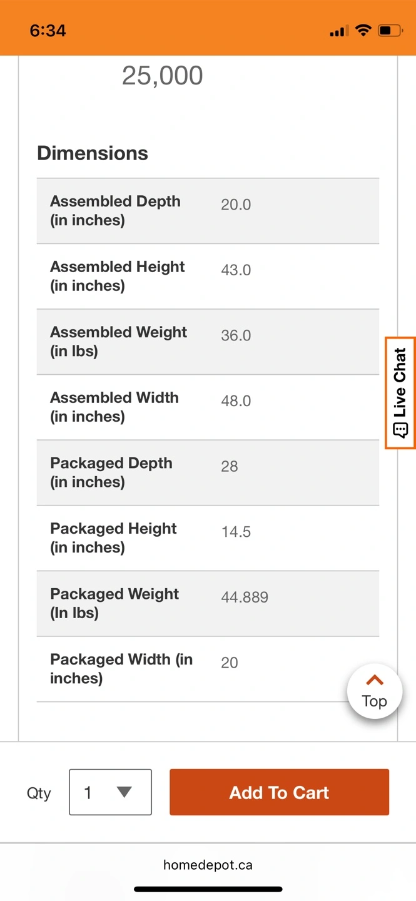
Task: Open the Qty dropdown arrow
Action: tap(124, 792)
